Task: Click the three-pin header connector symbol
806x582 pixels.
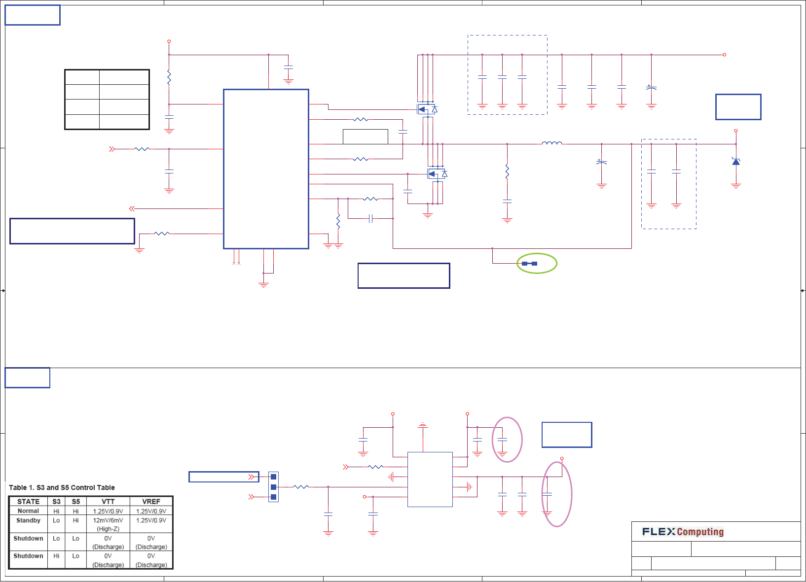Action: coord(273,487)
